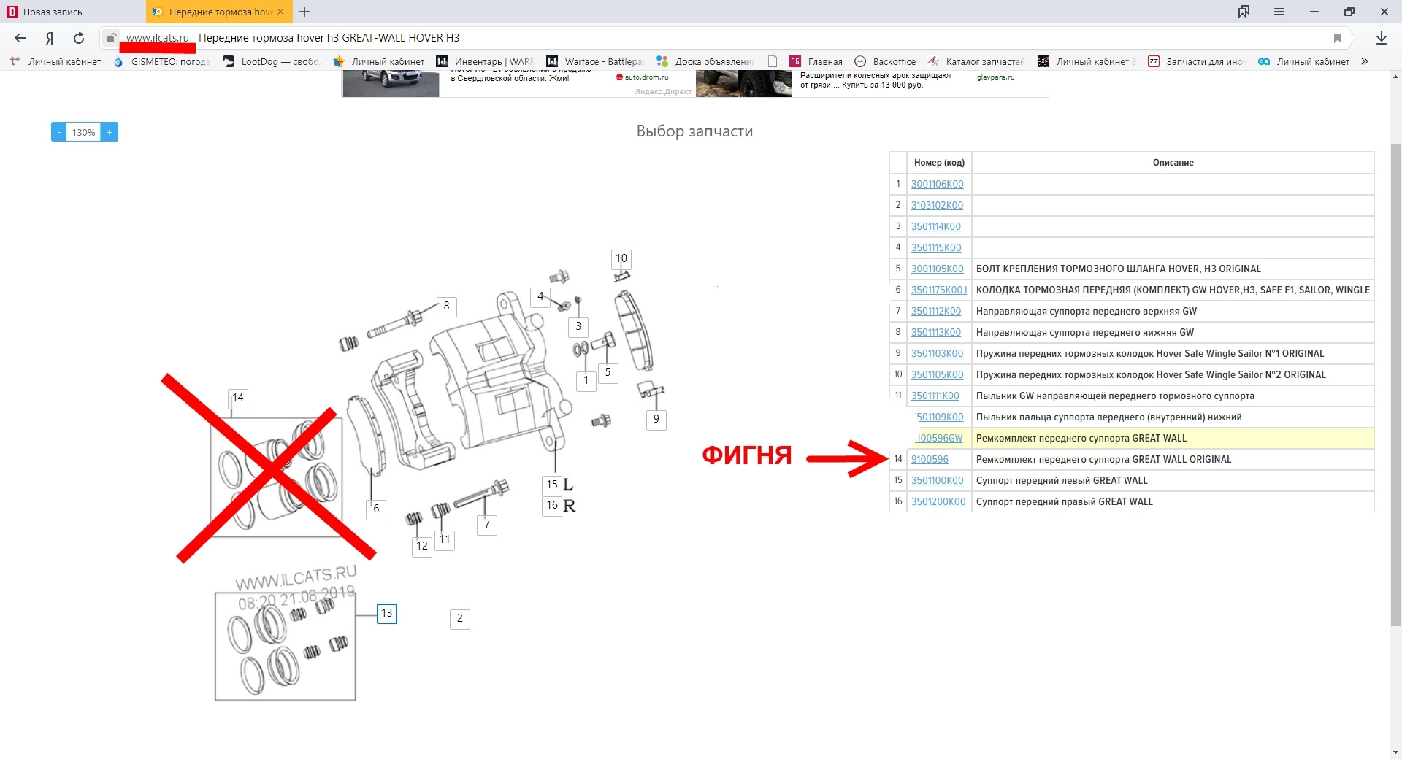Open the 'Warface - Battlepa' bookmark
Image resolution: width=1402 pixels, height=759 pixels.
[x=594, y=61]
